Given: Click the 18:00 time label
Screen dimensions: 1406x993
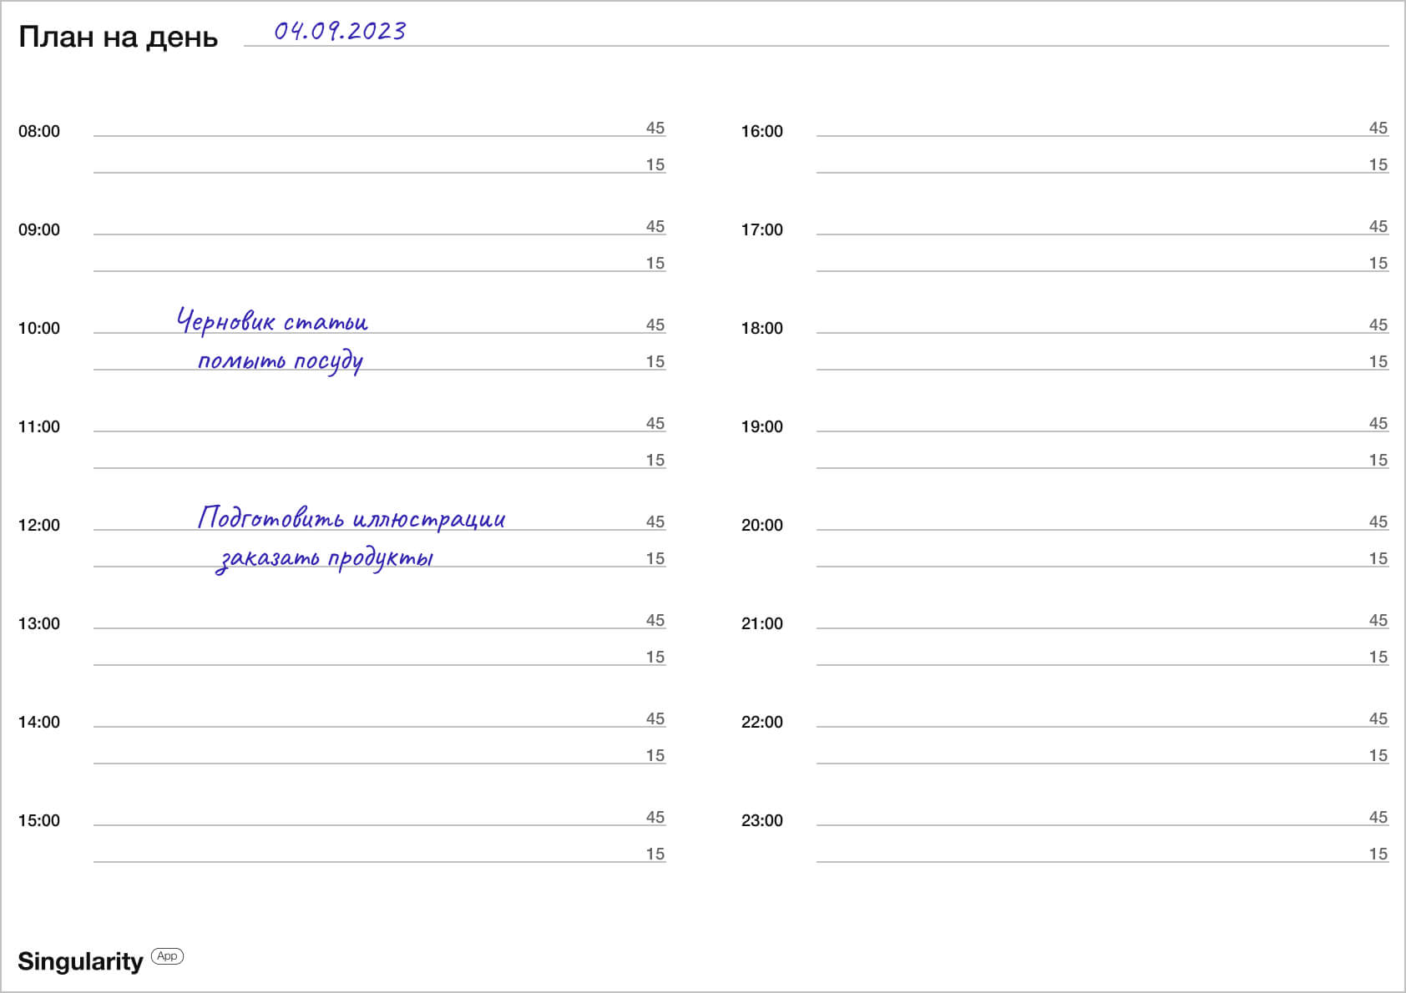Looking at the screenshot, I should click(762, 328).
